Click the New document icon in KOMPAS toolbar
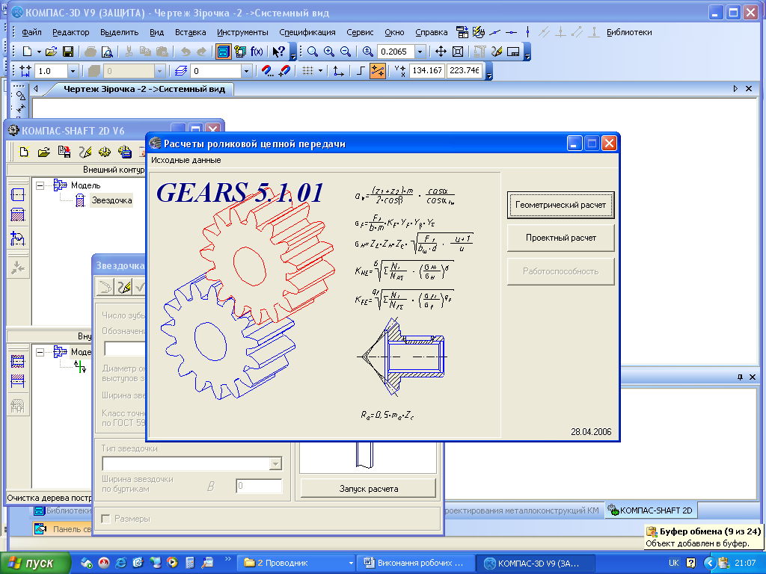 [28, 52]
